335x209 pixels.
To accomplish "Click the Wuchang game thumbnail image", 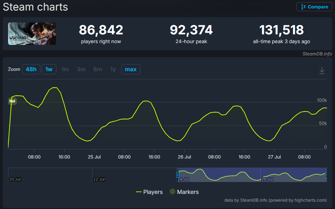I will pos(32,34).
